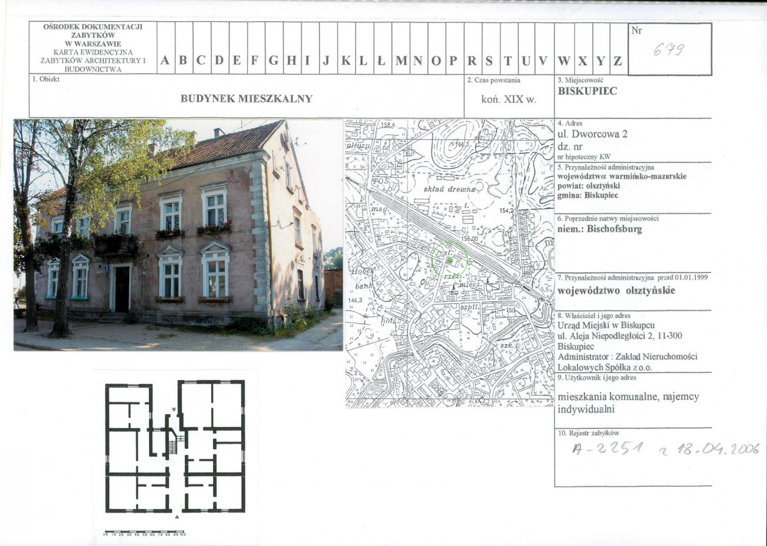Select the letter C index box
The height and width of the screenshot is (546, 767).
pyautogui.click(x=202, y=48)
